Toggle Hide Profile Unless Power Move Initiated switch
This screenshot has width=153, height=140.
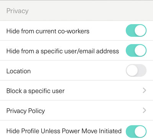coord(136,132)
